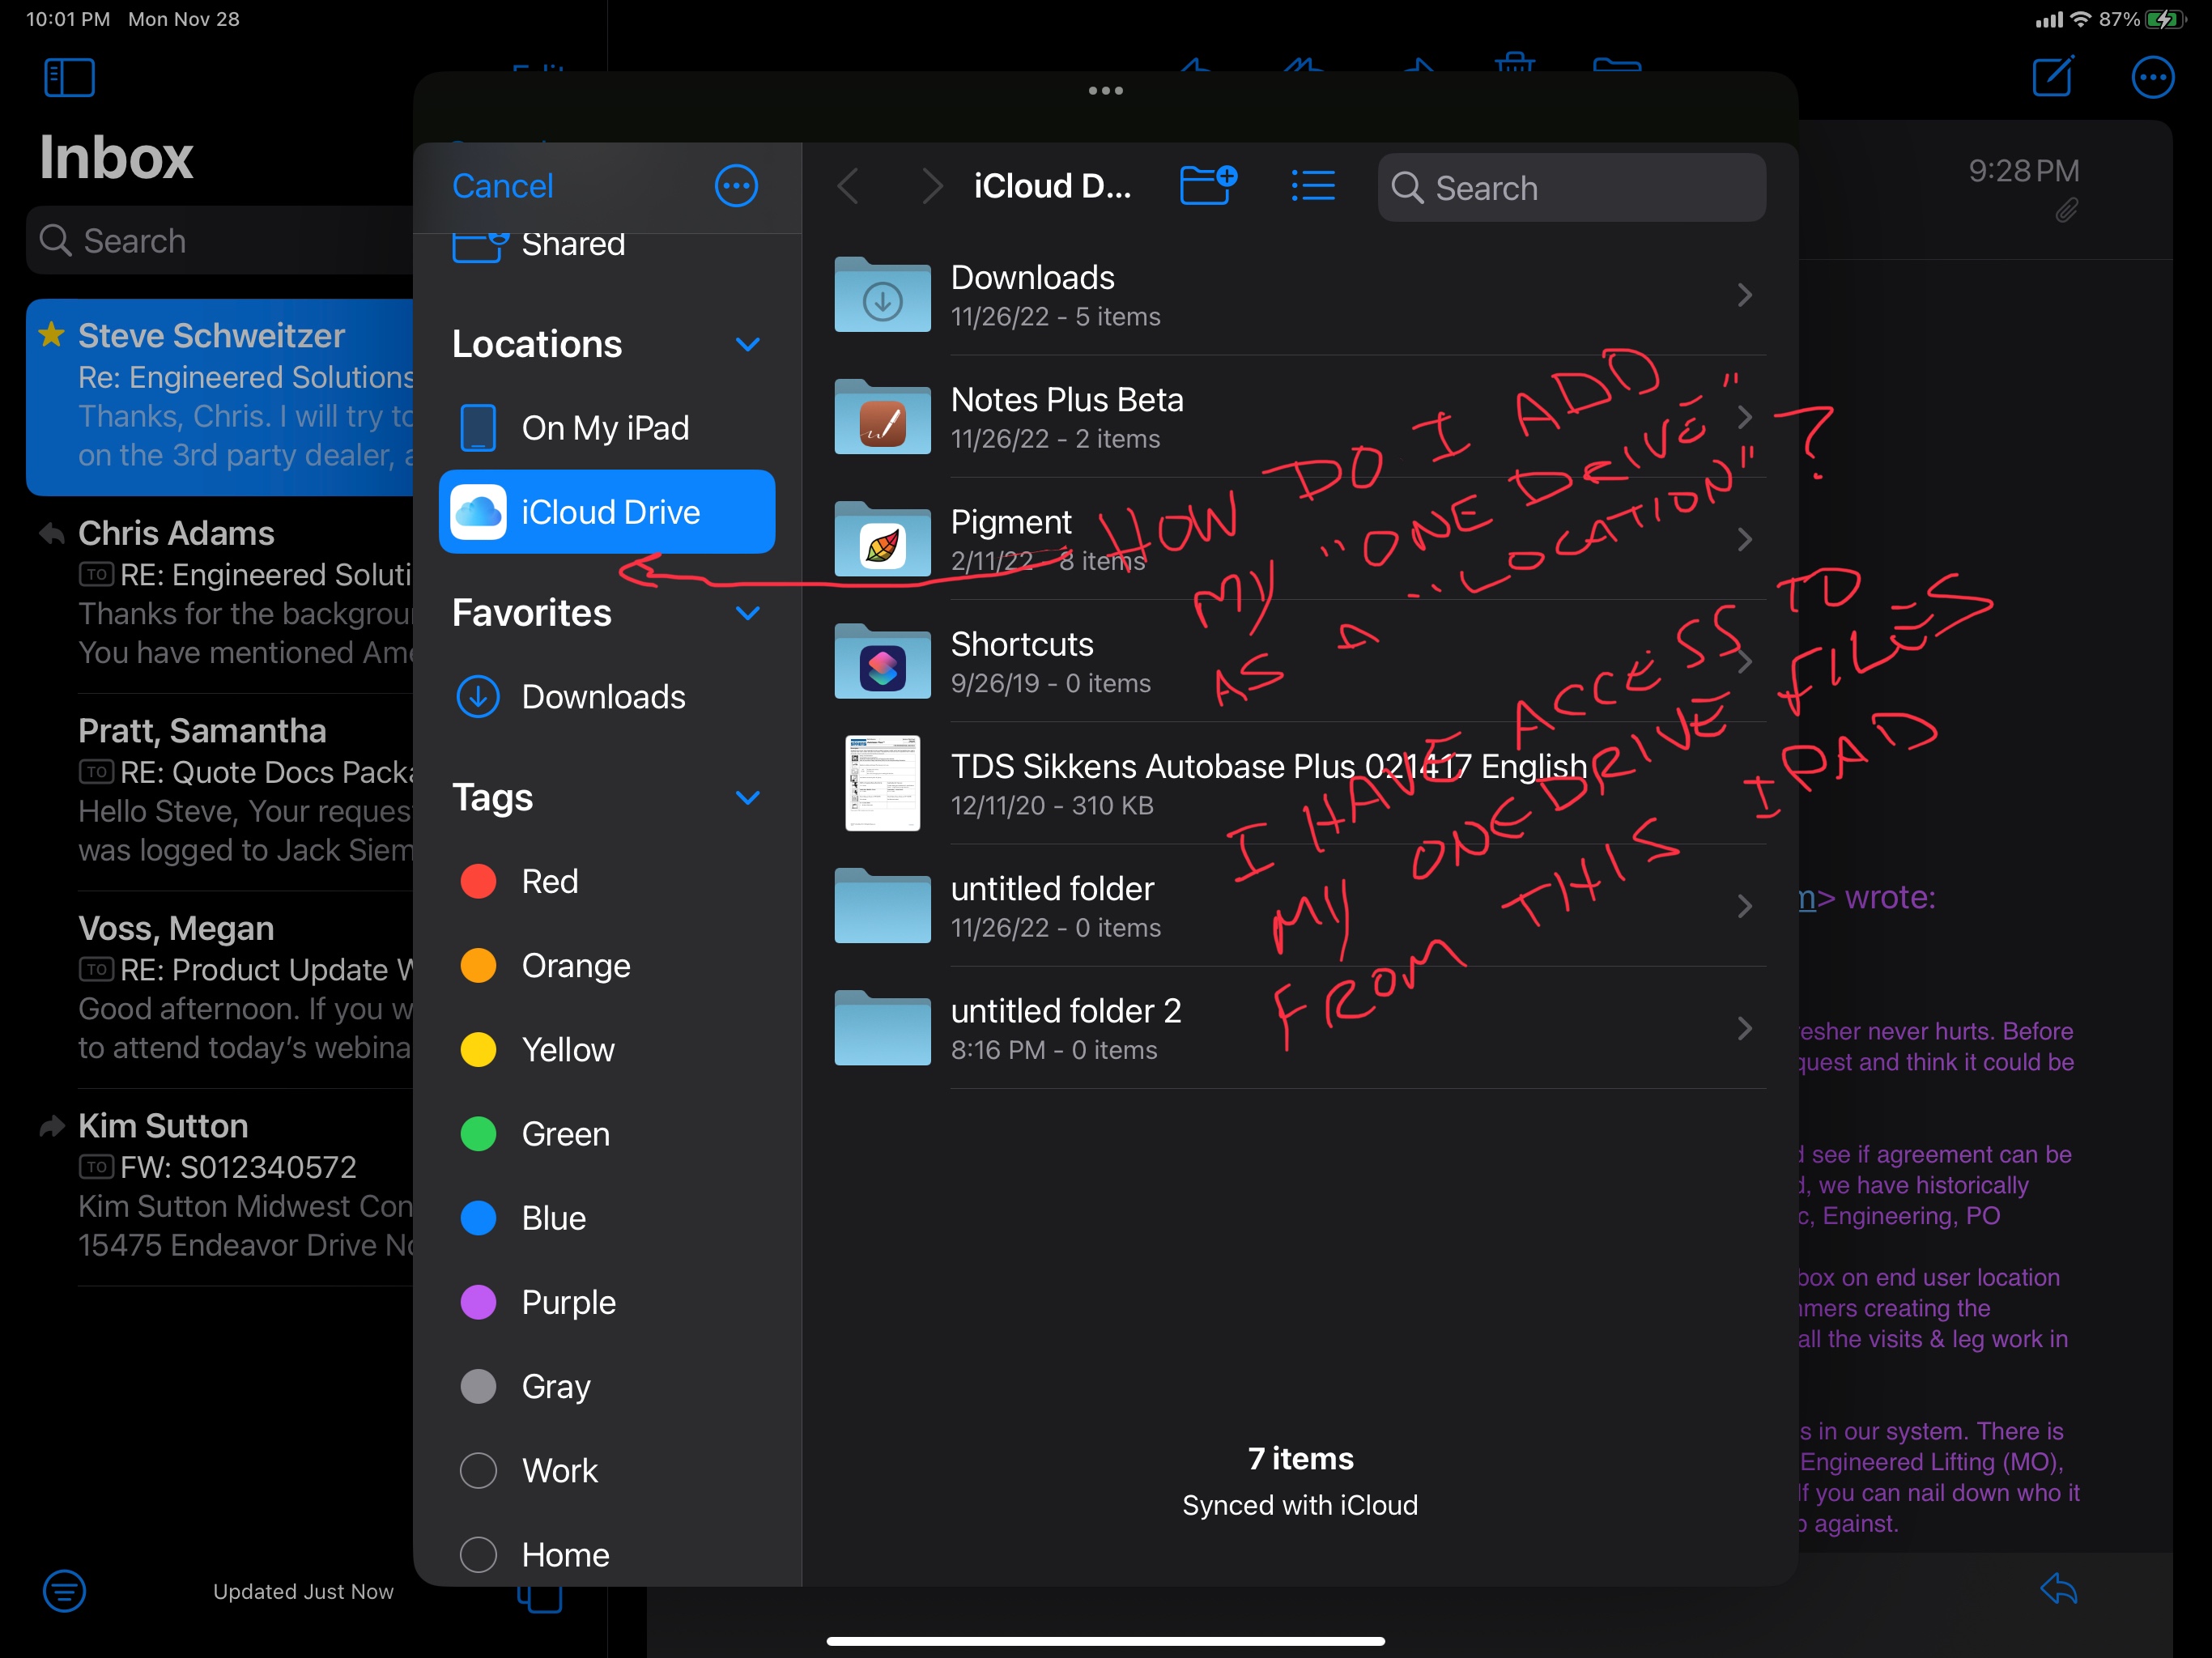Collapse the Tags section

click(x=748, y=798)
